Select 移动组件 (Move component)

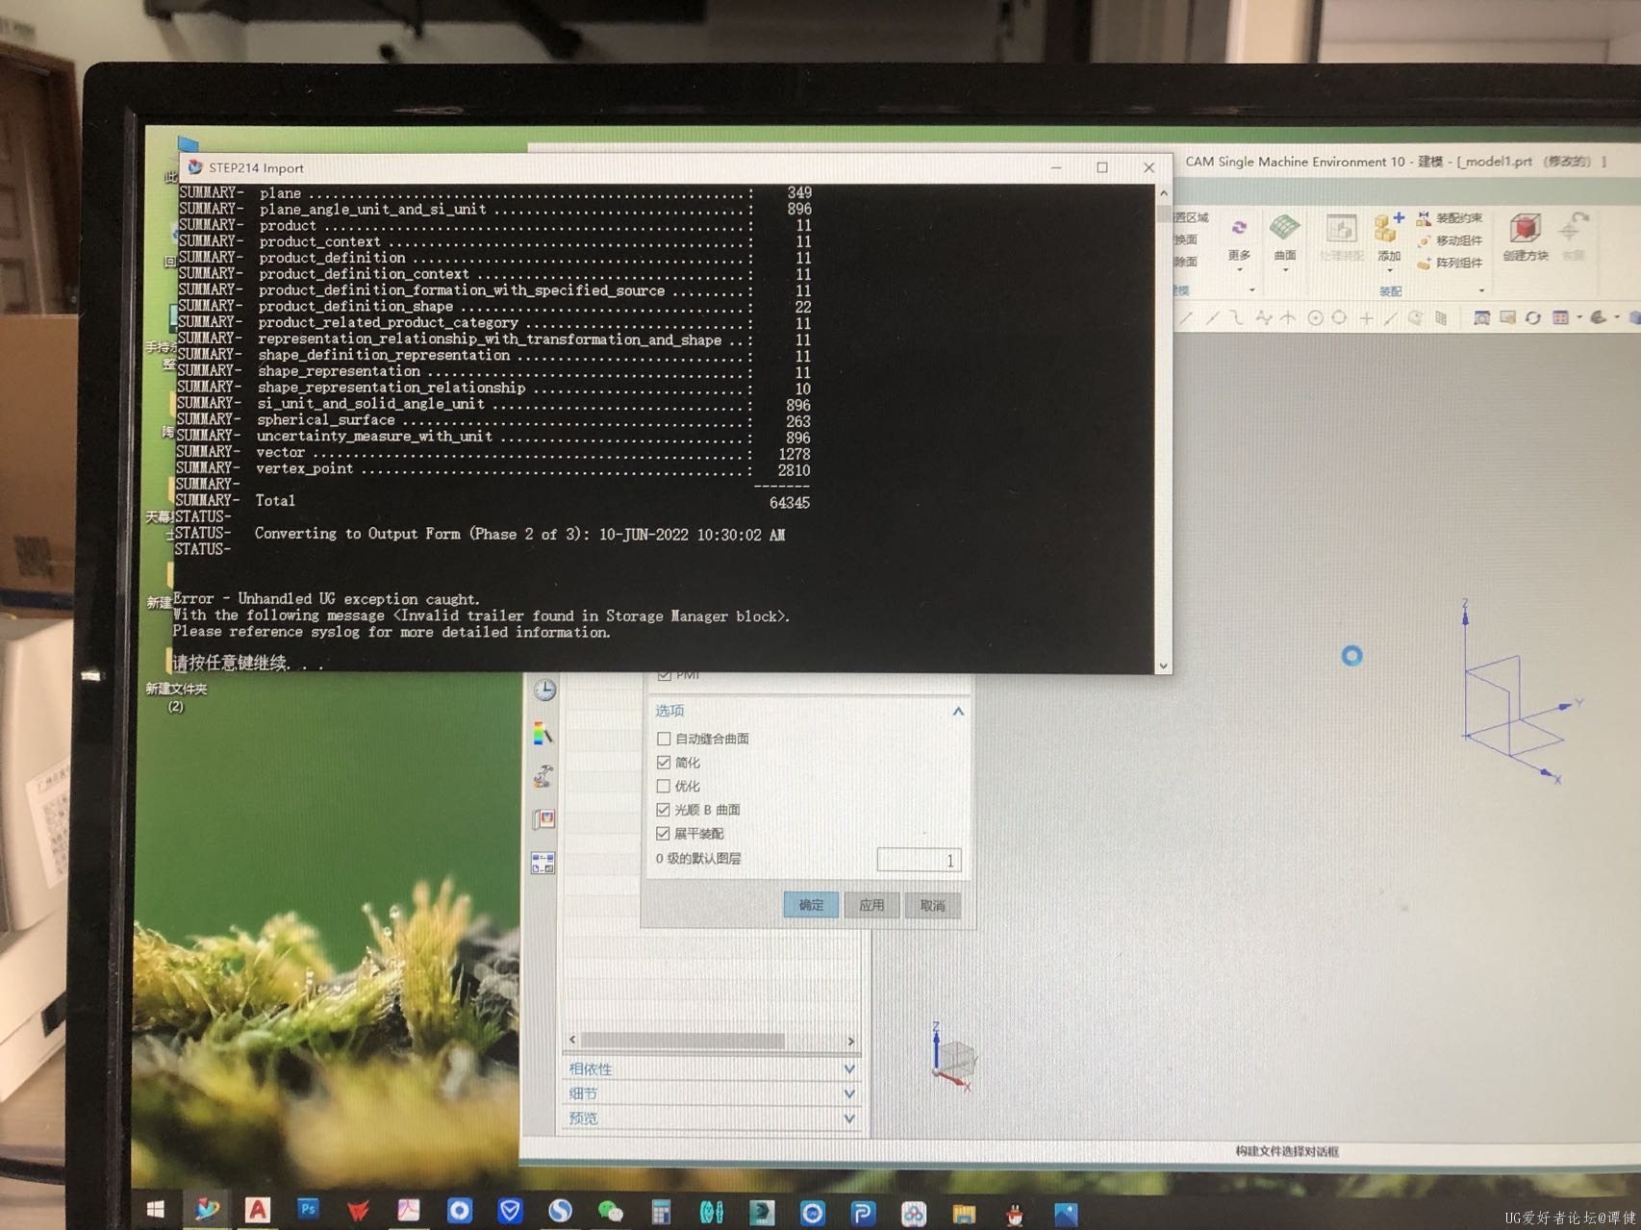(x=1450, y=240)
